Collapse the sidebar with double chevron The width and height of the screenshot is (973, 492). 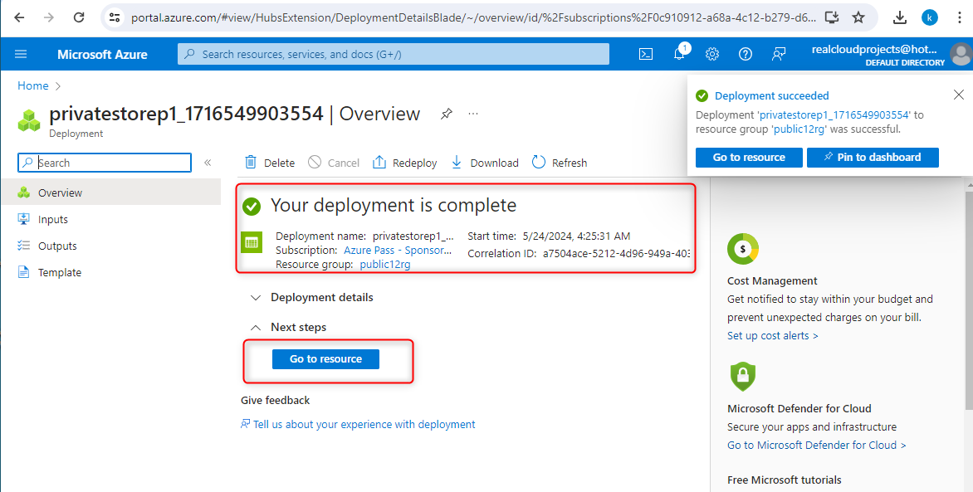(208, 163)
